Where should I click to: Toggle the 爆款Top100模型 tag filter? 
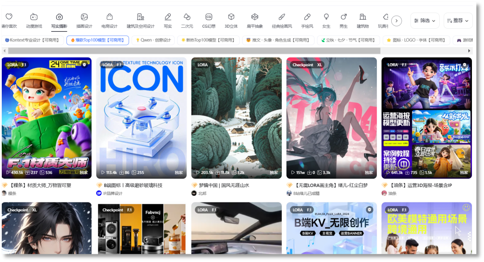point(98,40)
